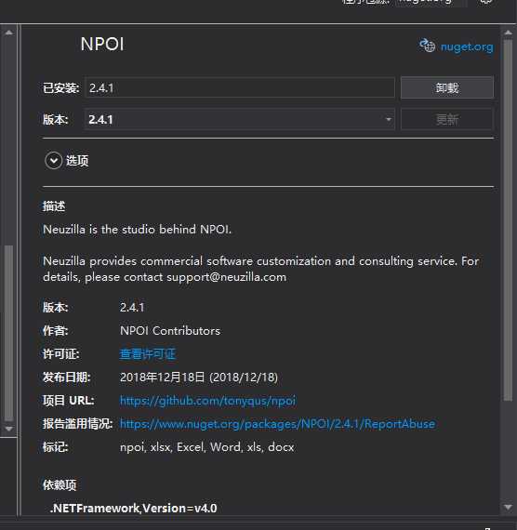Open the 查看许可证 license link
Screen dimensions: 517x530
coord(148,354)
